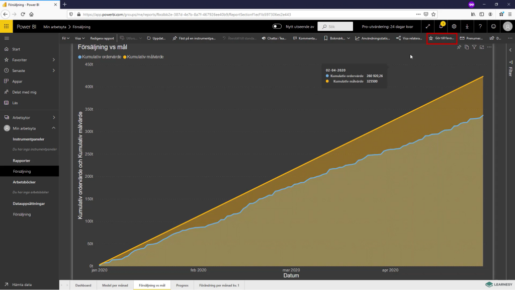Click the filter funnel icon on visual

point(474,47)
